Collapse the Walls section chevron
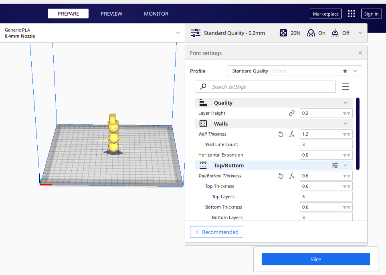This screenshot has height=275, width=386. (x=346, y=124)
